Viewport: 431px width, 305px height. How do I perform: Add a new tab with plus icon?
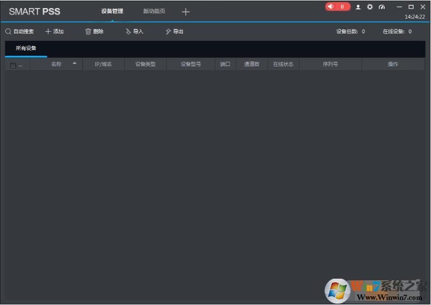[x=186, y=11]
